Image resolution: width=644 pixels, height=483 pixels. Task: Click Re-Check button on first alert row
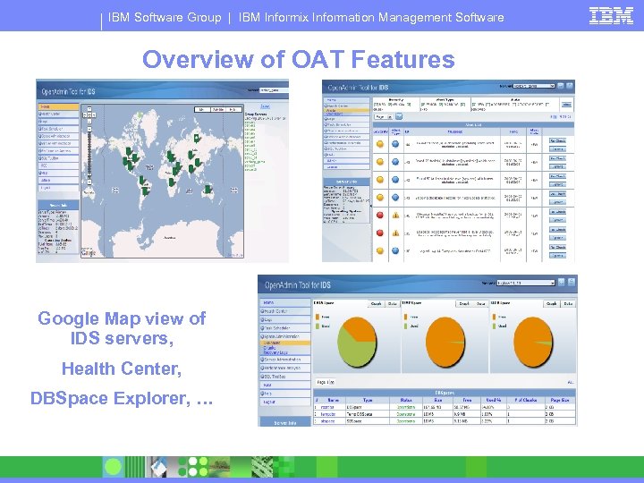[x=558, y=141]
